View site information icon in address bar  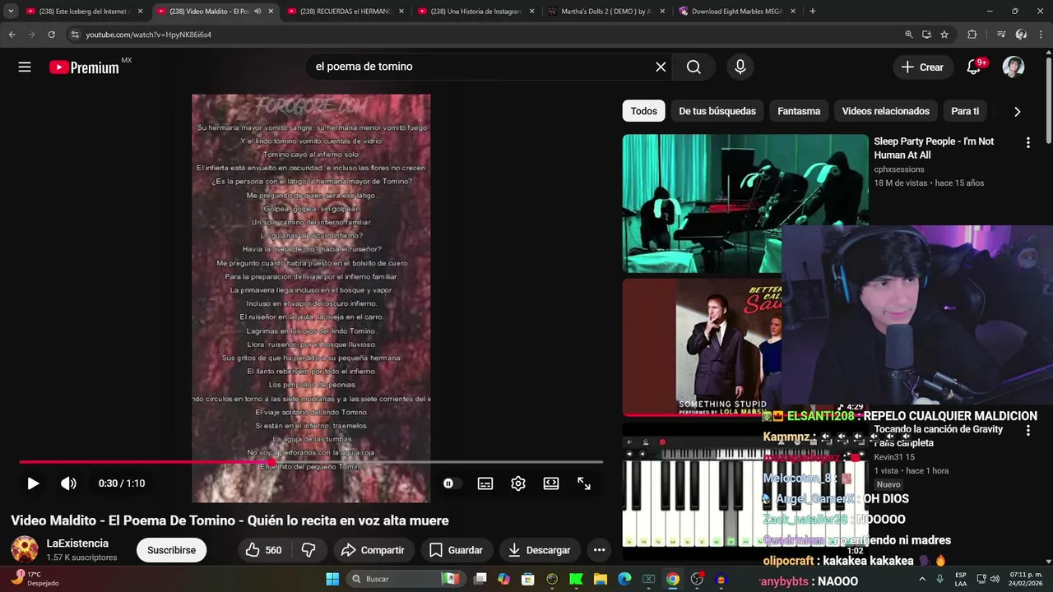coord(74,35)
